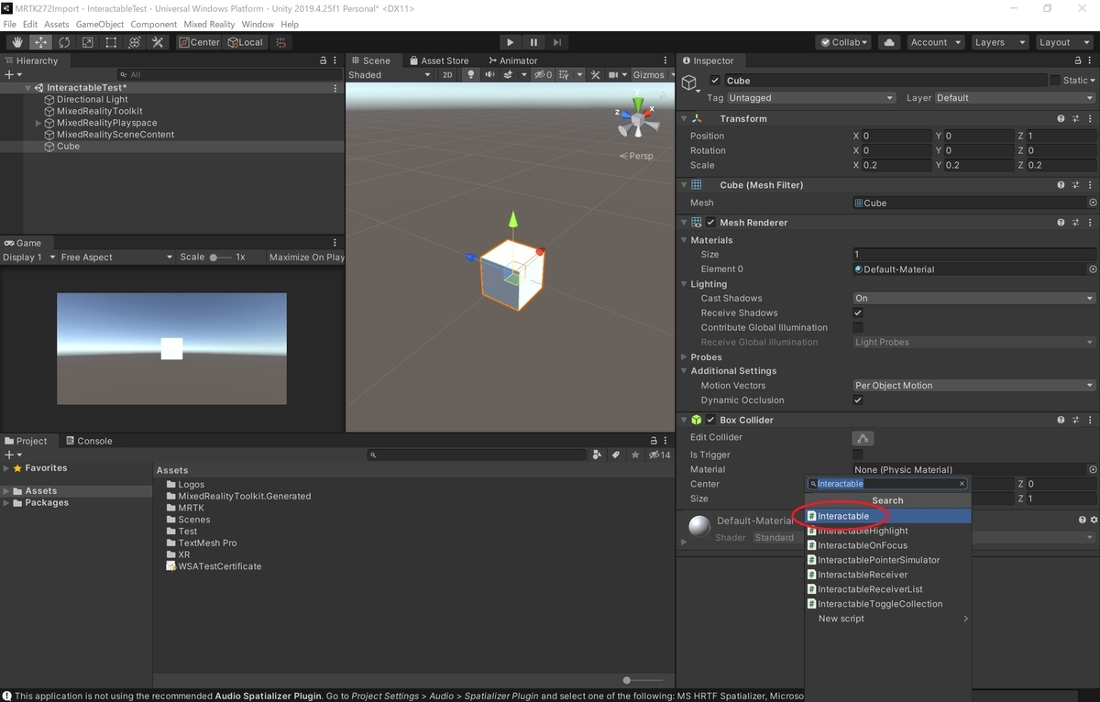Viewport: 1100px width, 702px height.
Task: Select the Rotate tool
Action: (64, 42)
